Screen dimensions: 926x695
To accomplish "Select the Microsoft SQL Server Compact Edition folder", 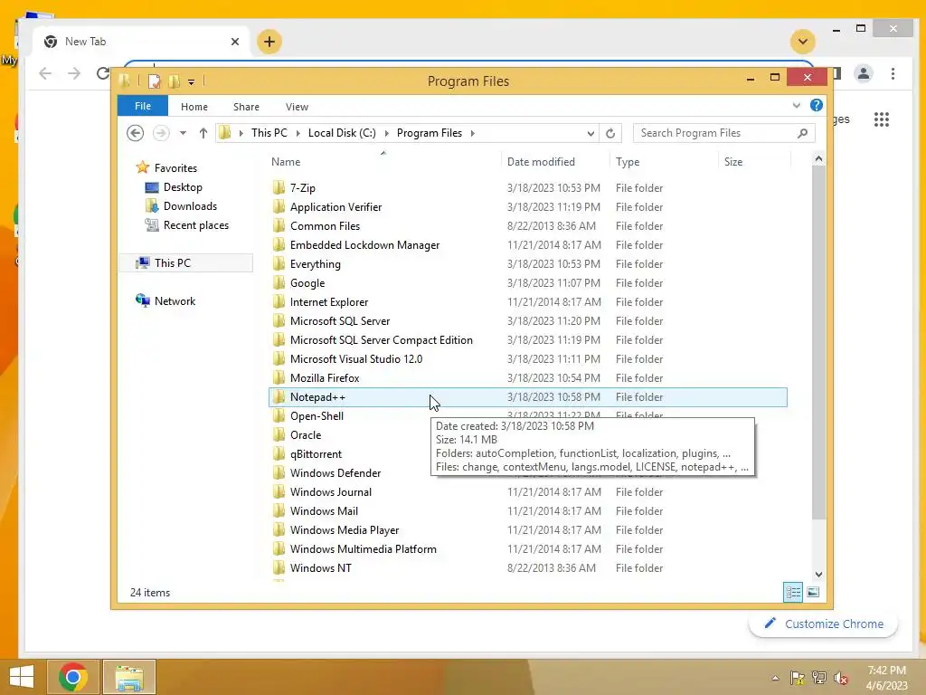I will click(528, 340).
